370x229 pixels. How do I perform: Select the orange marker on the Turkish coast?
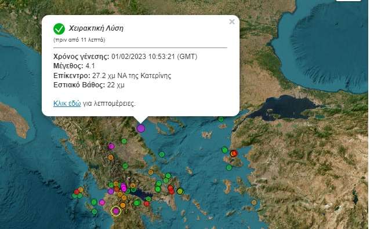click(x=254, y=202)
